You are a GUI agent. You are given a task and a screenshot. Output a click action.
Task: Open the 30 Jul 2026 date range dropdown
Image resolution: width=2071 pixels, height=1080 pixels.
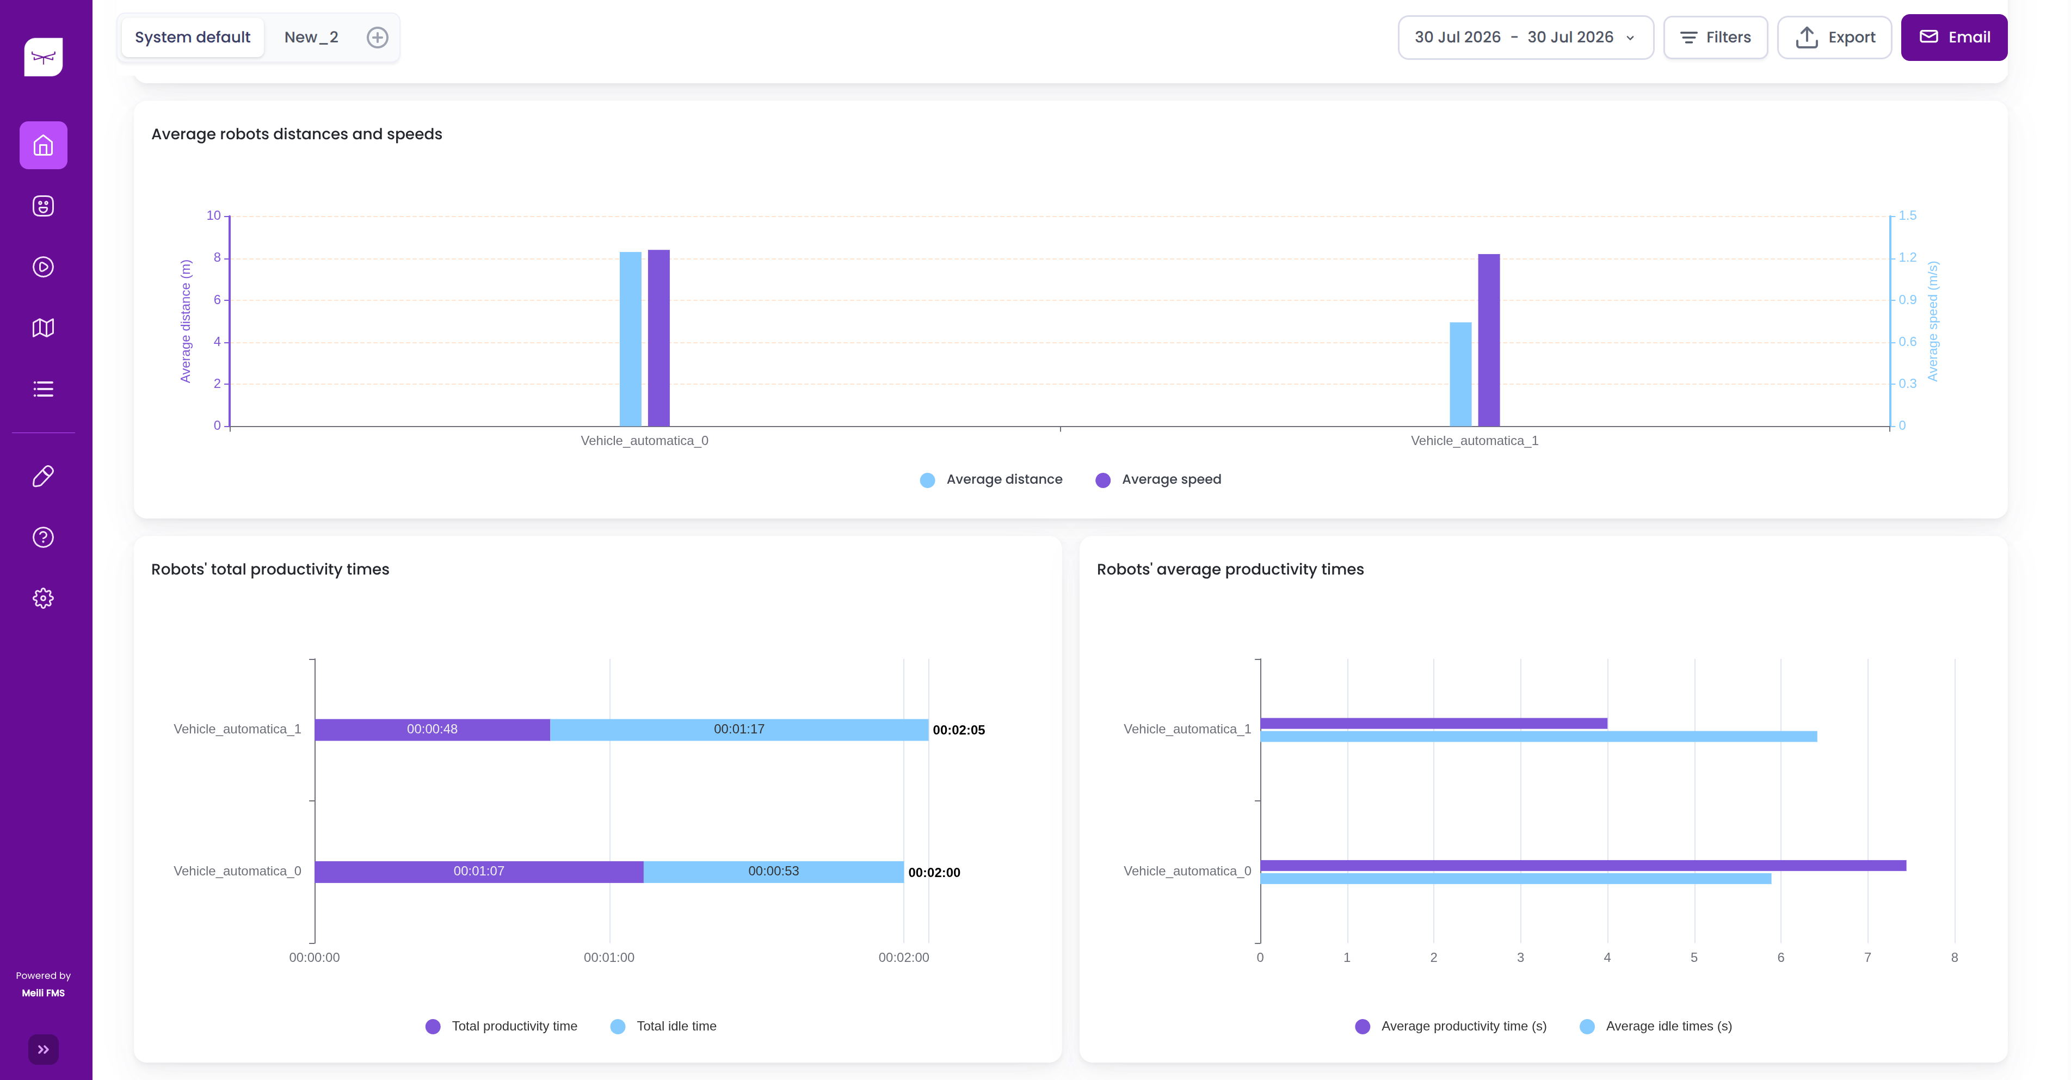coord(1525,37)
